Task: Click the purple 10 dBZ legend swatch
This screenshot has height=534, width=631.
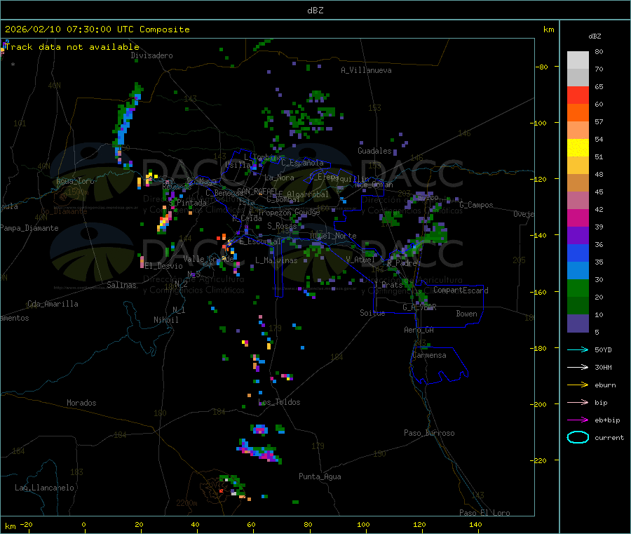Action: pyautogui.click(x=578, y=323)
